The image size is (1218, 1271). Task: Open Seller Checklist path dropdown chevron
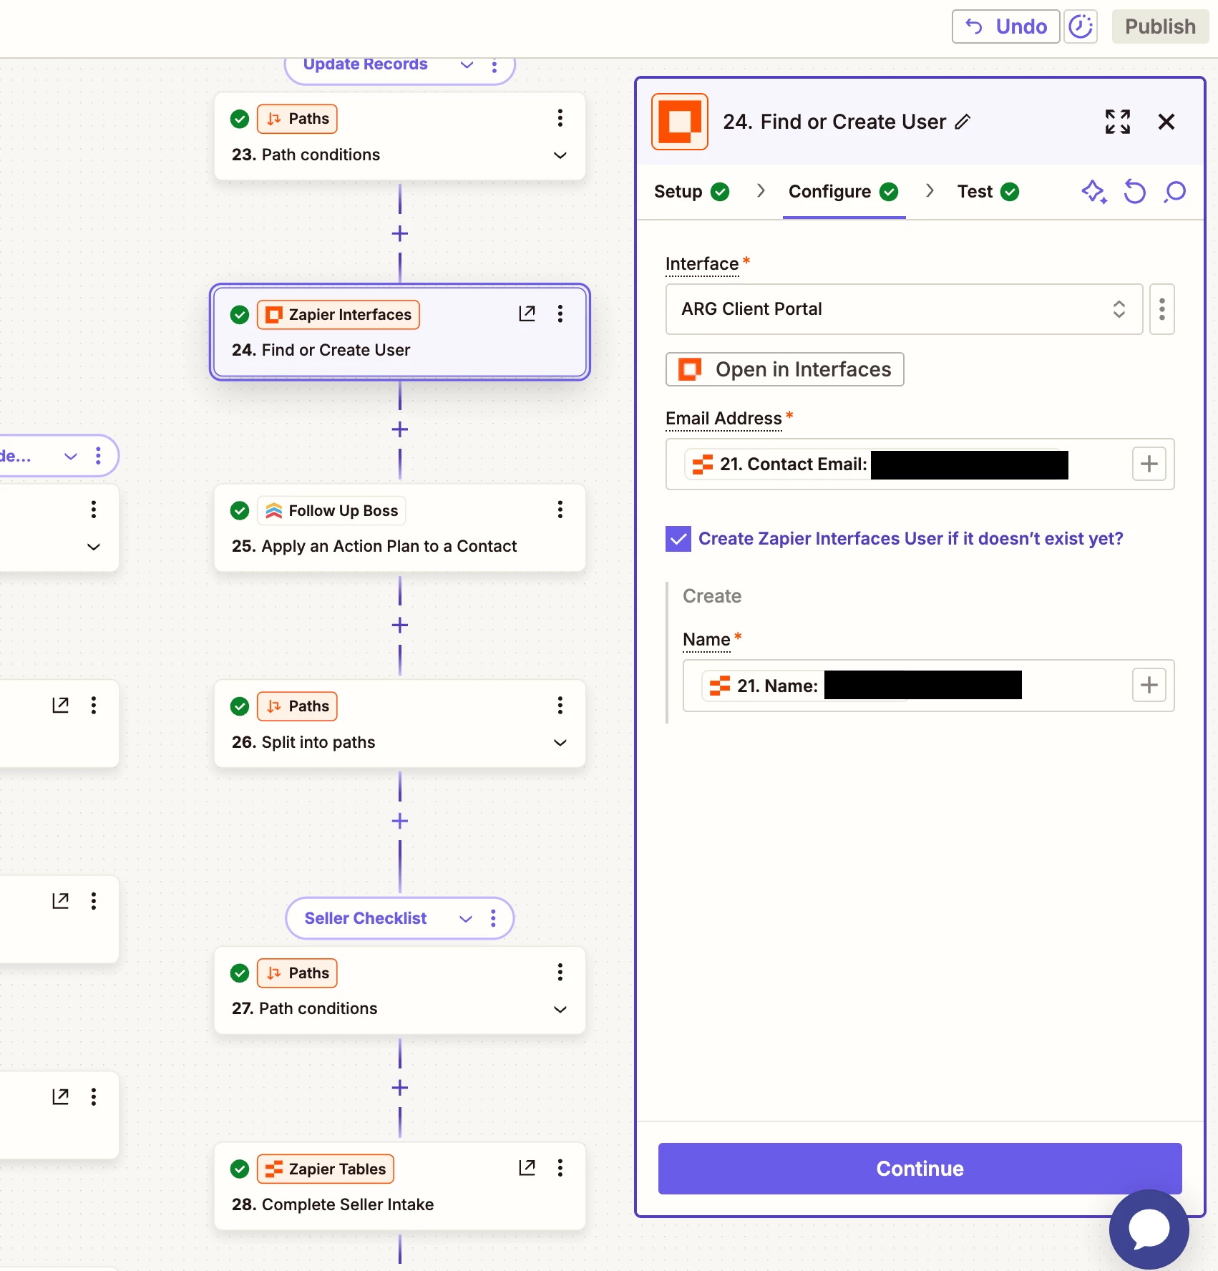pyautogui.click(x=466, y=919)
